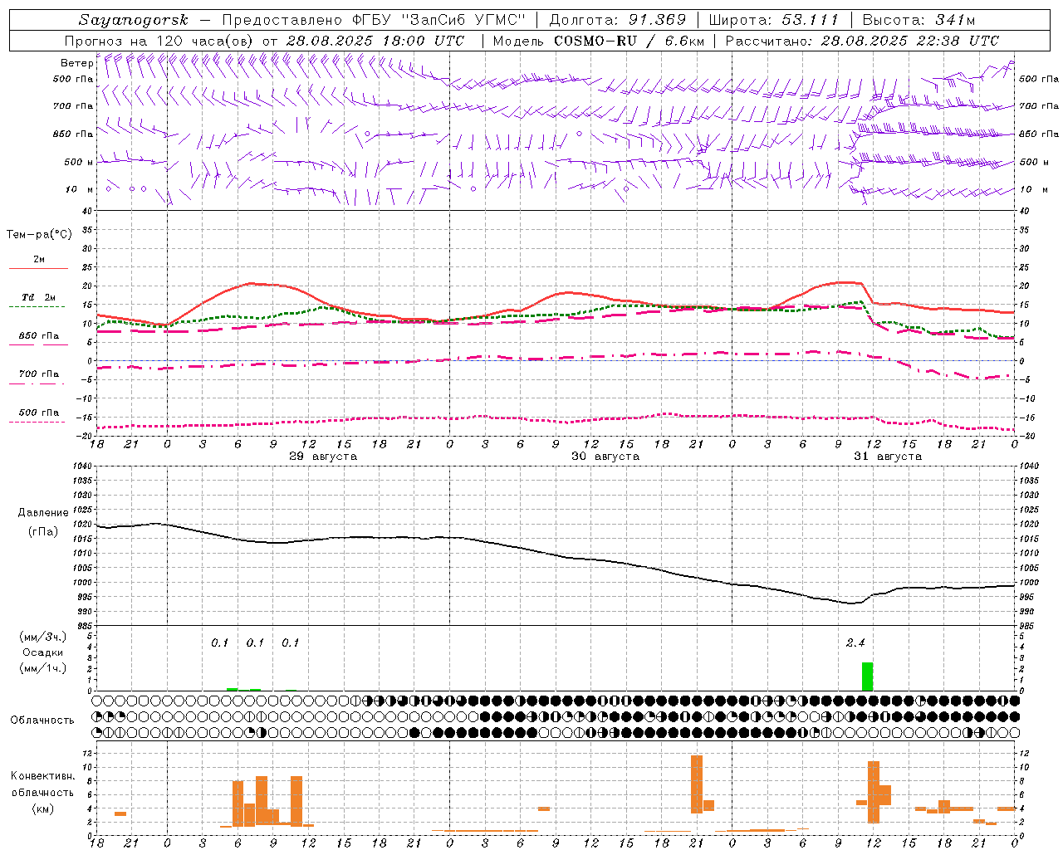Click the Sayanogorsk station title

coord(134,20)
